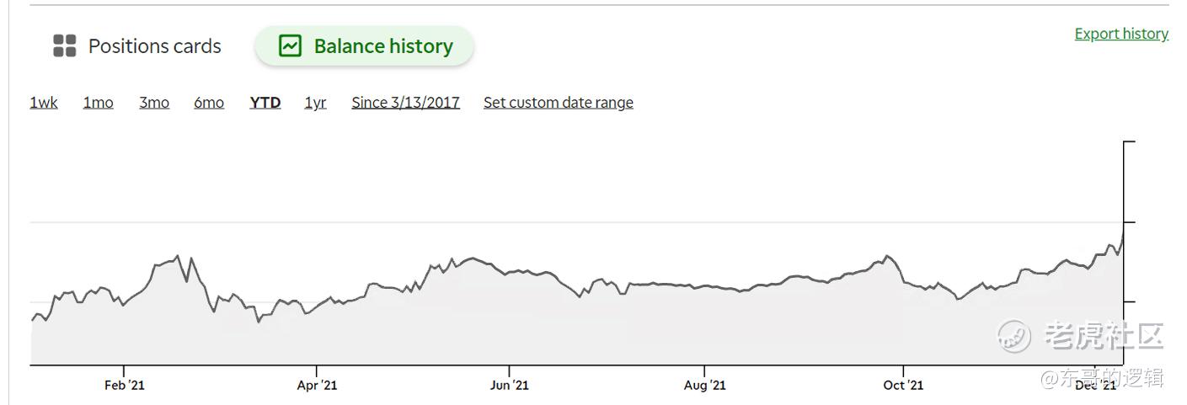Click the Jun '21 axis label

[509, 385]
